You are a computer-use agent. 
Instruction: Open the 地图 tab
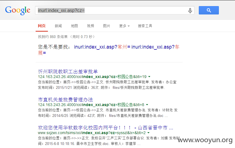[74, 26]
